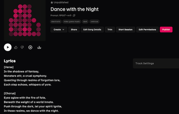Play the song Dance with the Night
Image resolution: width=179 pixels, height=114 pixels.
[8, 47]
